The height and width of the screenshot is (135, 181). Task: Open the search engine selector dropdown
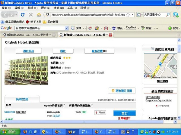(x=140, y=15)
